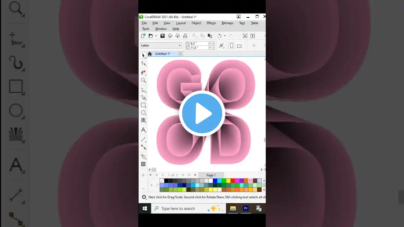404x227 pixels.
Task: Click the Paste clipboard icon
Action: pyautogui.click(x=210, y=36)
